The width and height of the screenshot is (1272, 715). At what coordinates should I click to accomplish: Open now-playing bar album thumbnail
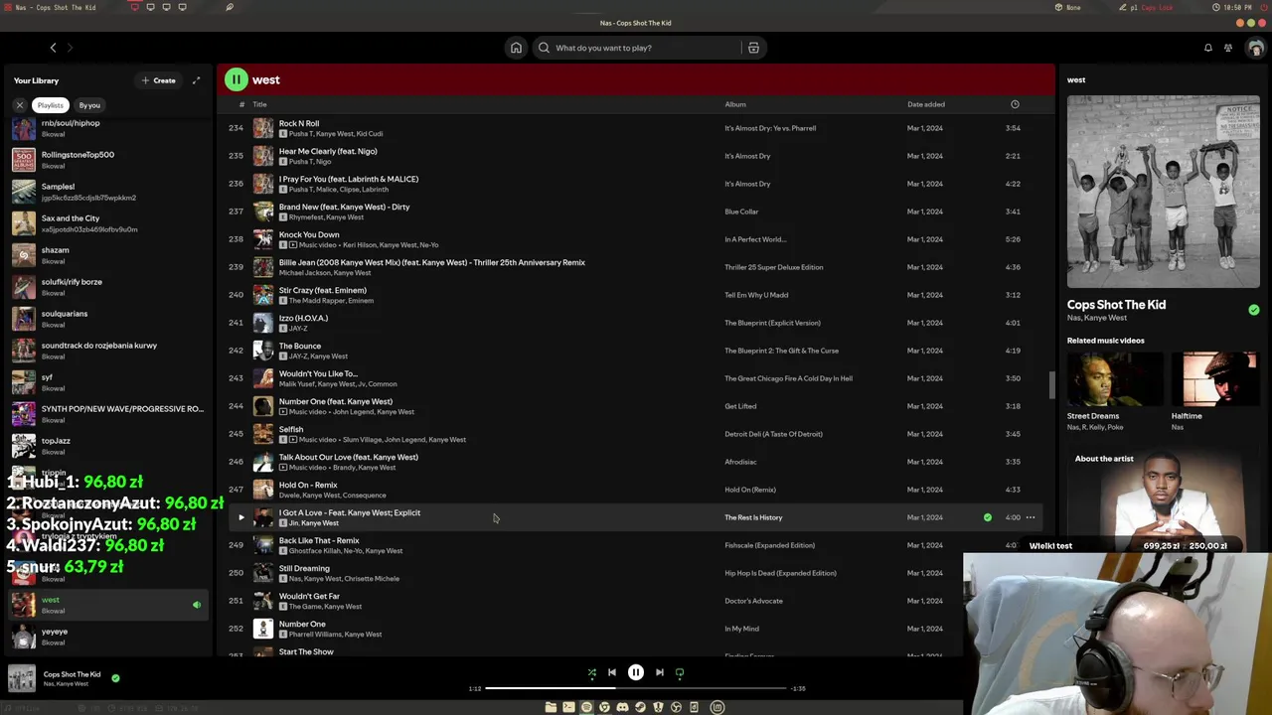pyautogui.click(x=22, y=678)
